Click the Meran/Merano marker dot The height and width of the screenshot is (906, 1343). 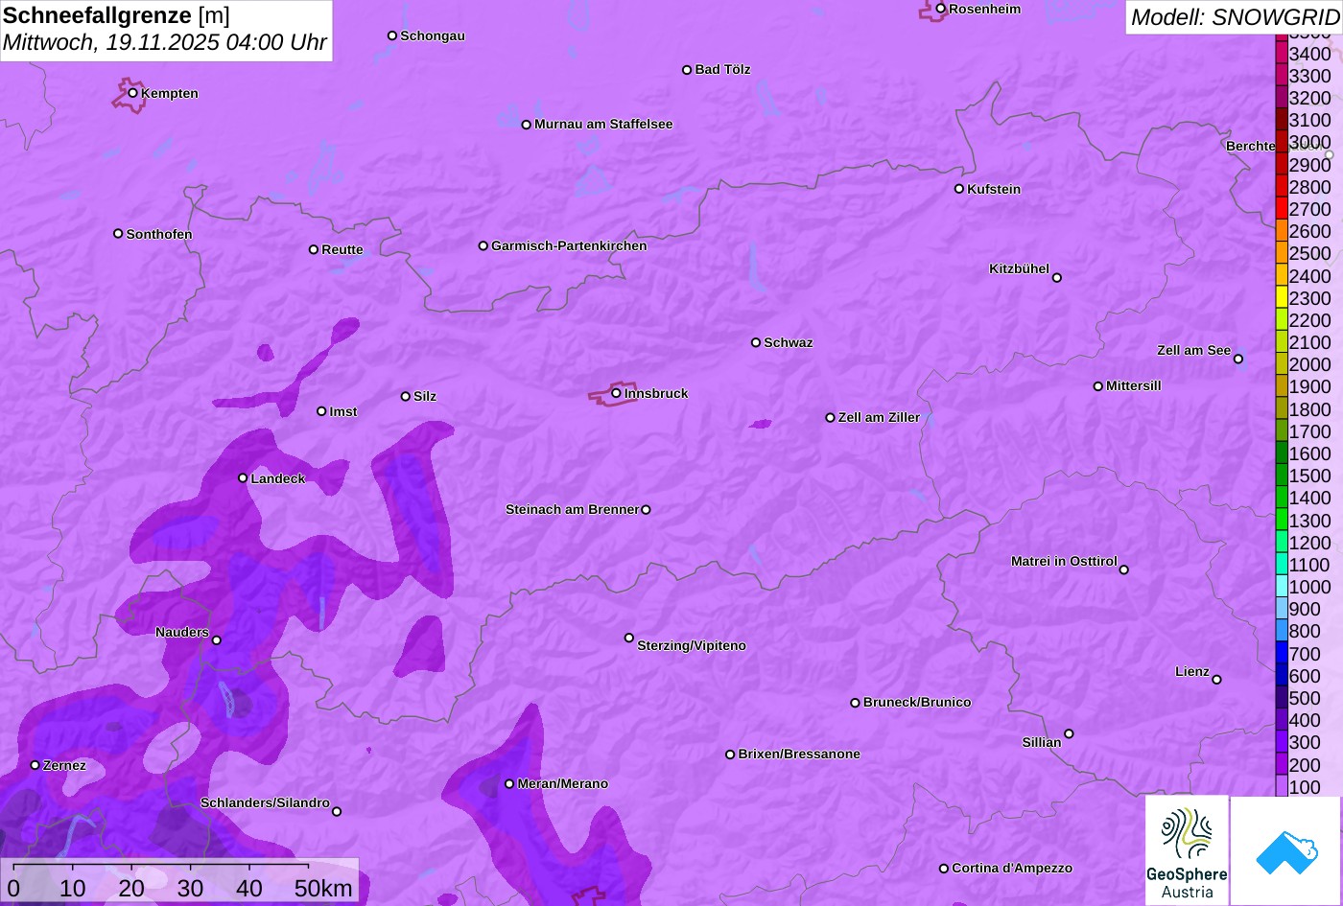[x=509, y=784]
